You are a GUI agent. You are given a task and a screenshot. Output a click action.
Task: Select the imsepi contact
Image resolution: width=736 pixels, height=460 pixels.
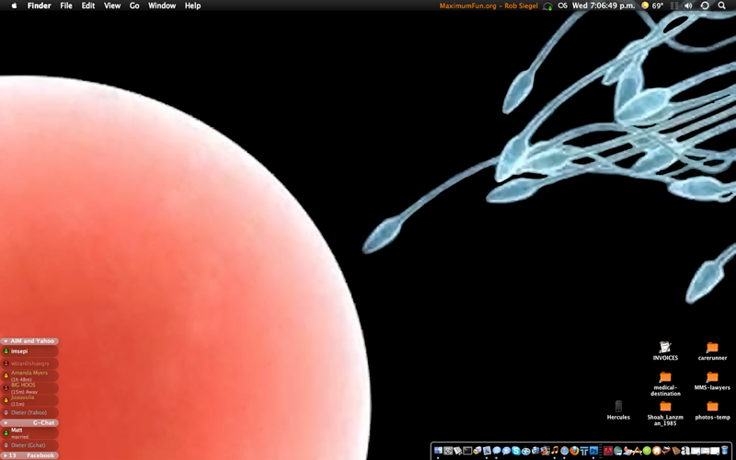29,351
